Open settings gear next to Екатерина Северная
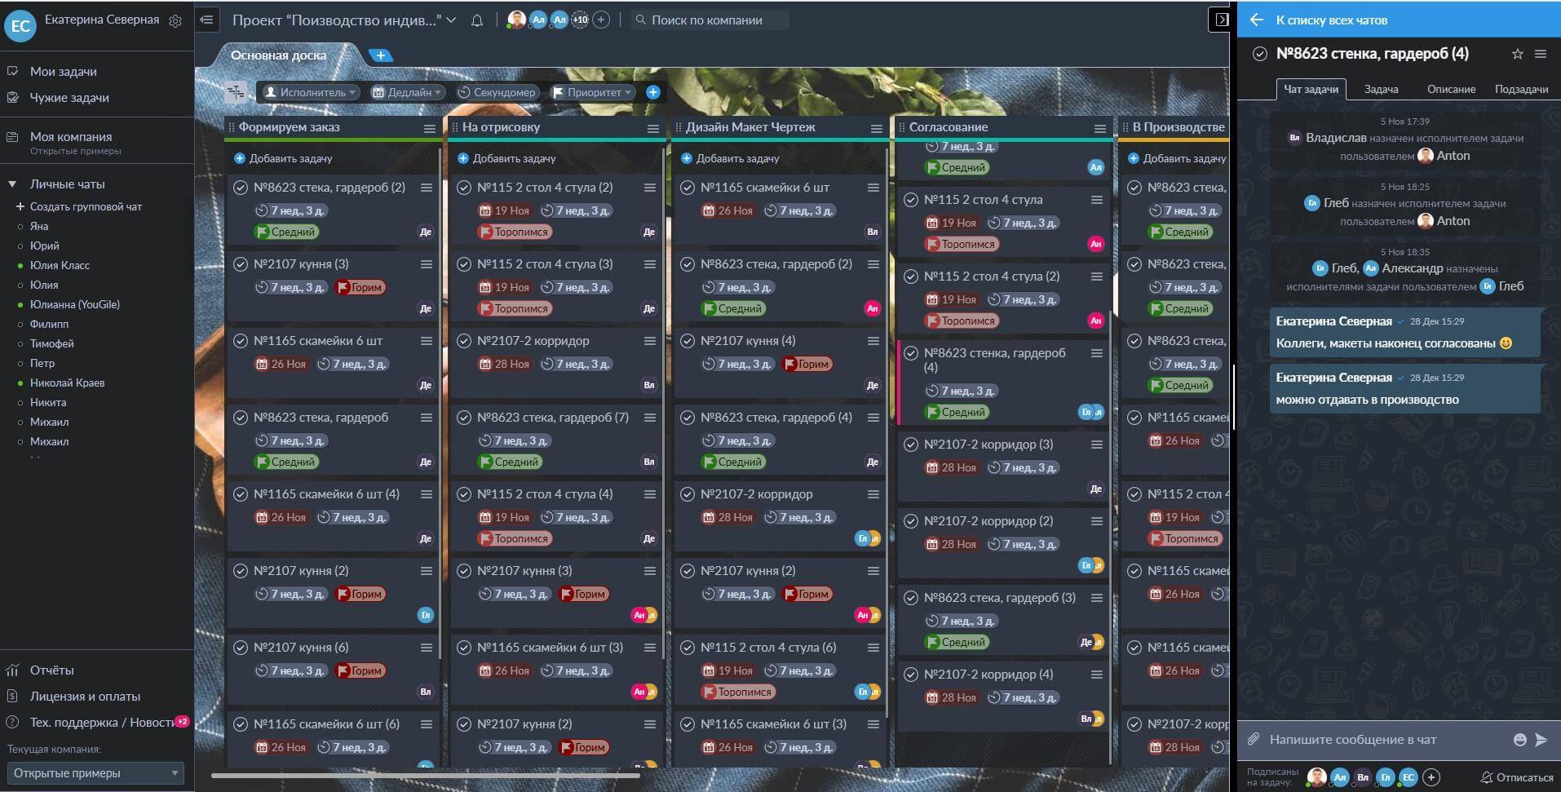Image resolution: width=1561 pixels, height=792 pixels. [175, 21]
